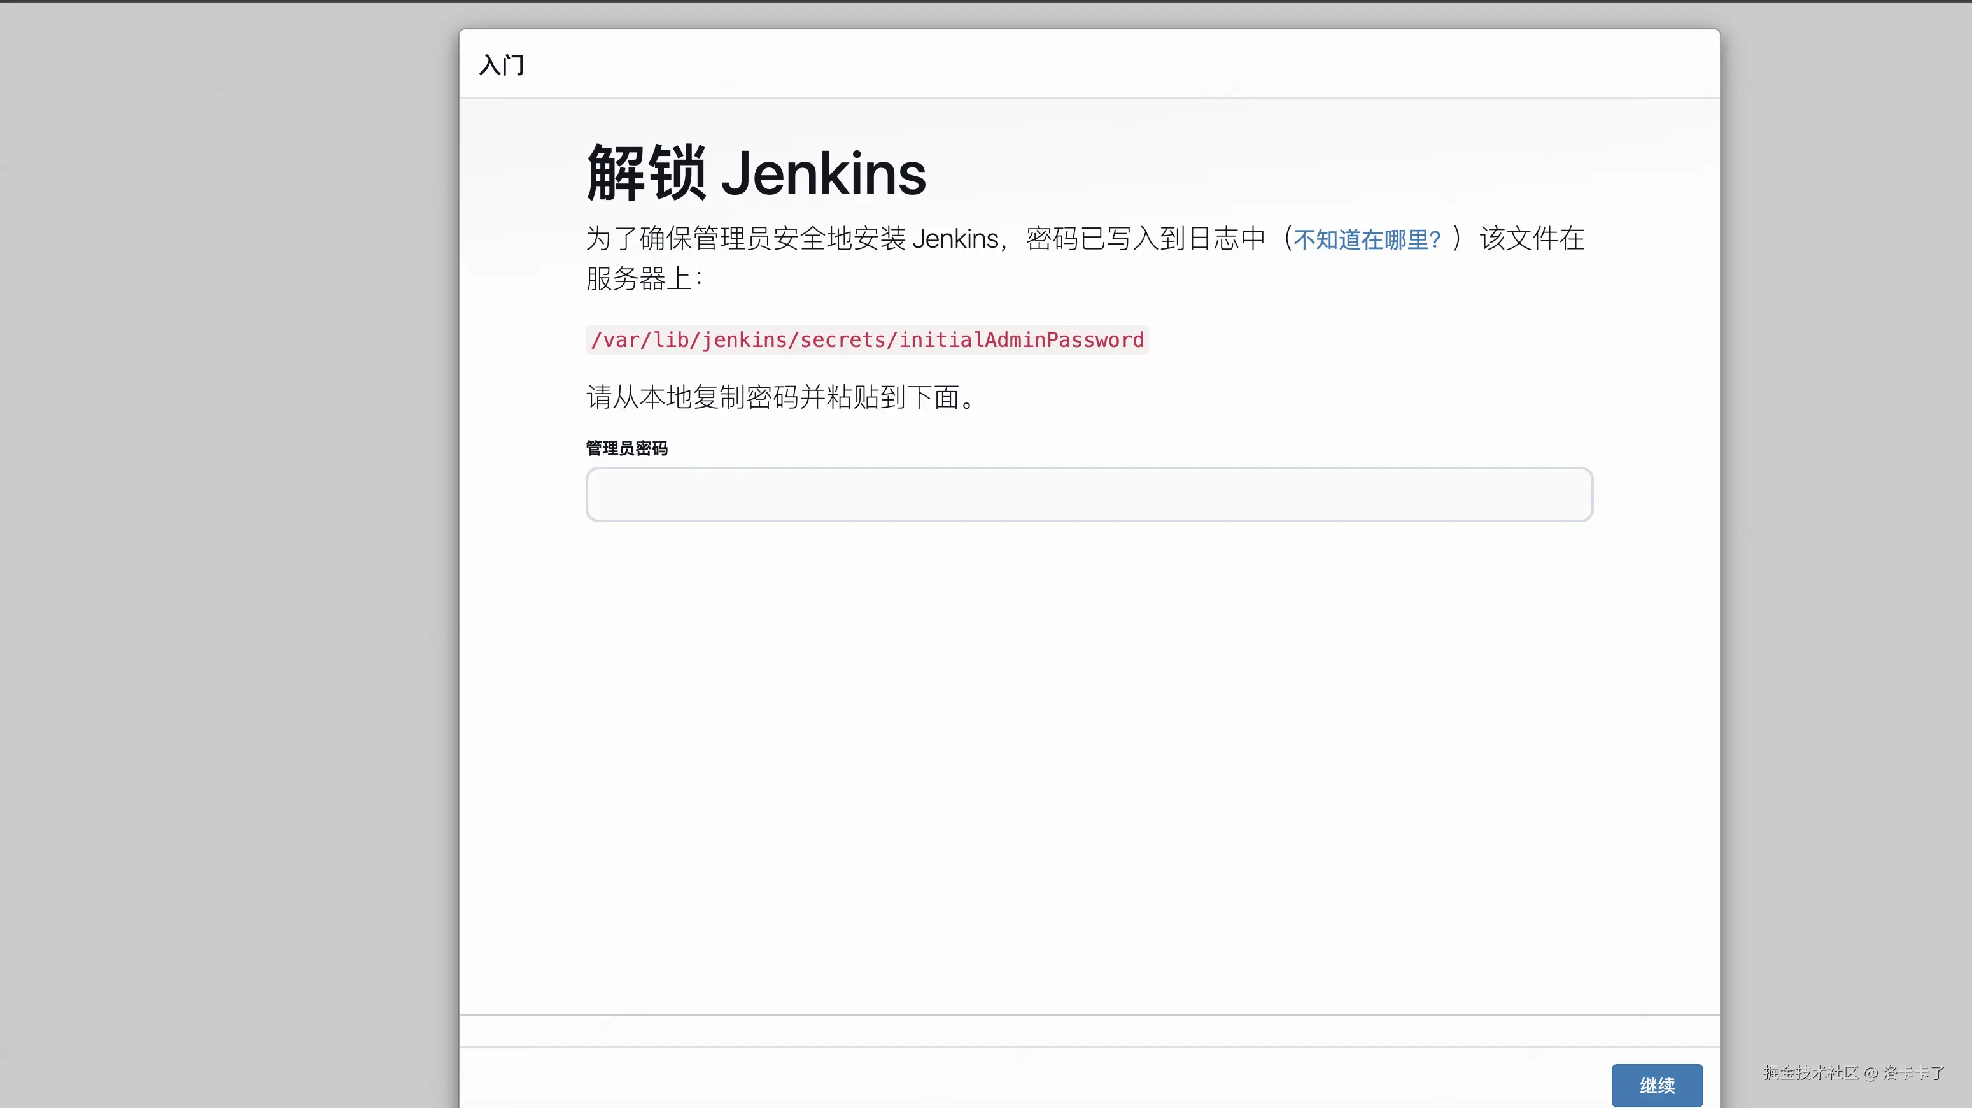
Task: Click the gray backdrop left of the dialog
Action: tap(230, 551)
